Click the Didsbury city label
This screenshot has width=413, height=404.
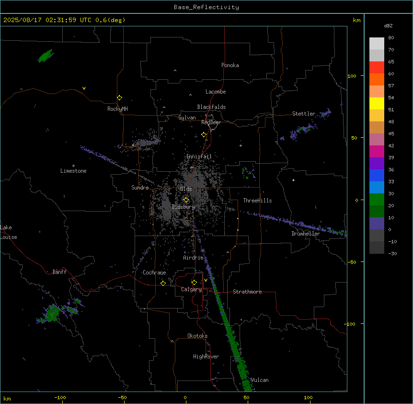click(184, 207)
